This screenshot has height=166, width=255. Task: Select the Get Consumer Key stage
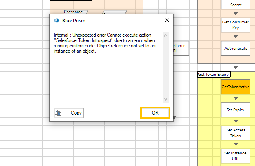pos(236,25)
